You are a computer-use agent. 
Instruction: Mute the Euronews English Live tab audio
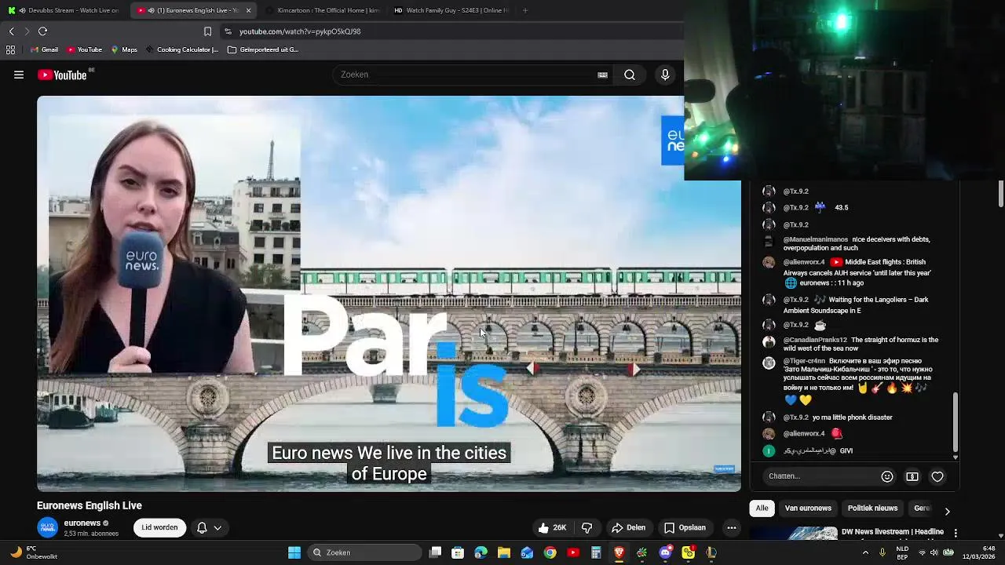(x=151, y=10)
